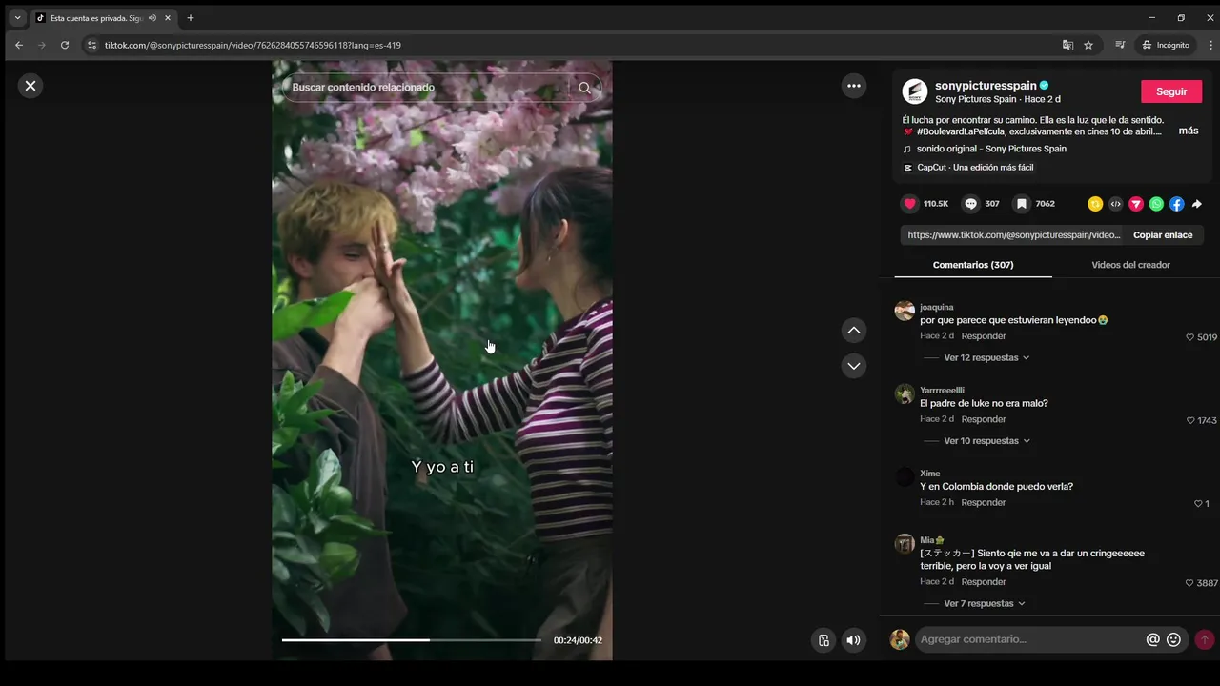1220x686 pixels.
Task: Click the address bar URL
Action: (253, 45)
